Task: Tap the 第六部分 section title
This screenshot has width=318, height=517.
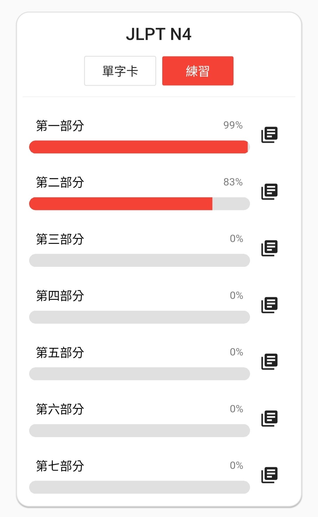Action: pyautogui.click(x=60, y=409)
